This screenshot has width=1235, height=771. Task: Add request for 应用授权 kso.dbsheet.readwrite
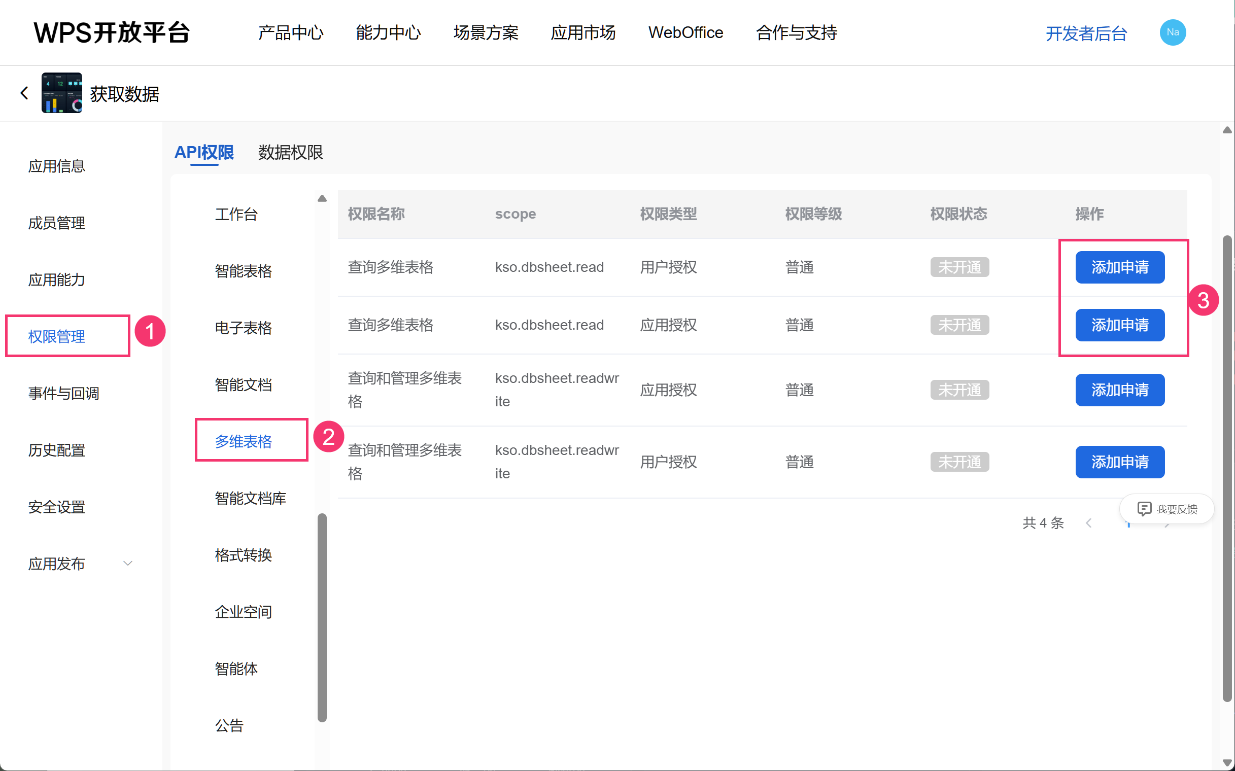click(1119, 390)
